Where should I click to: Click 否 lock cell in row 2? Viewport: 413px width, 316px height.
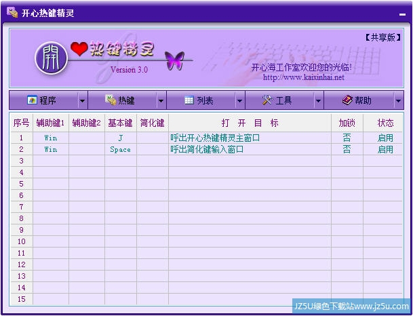pos(347,149)
